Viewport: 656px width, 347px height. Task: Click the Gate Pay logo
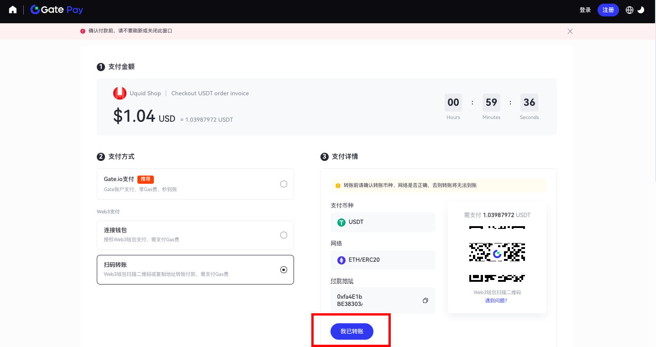point(57,10)
